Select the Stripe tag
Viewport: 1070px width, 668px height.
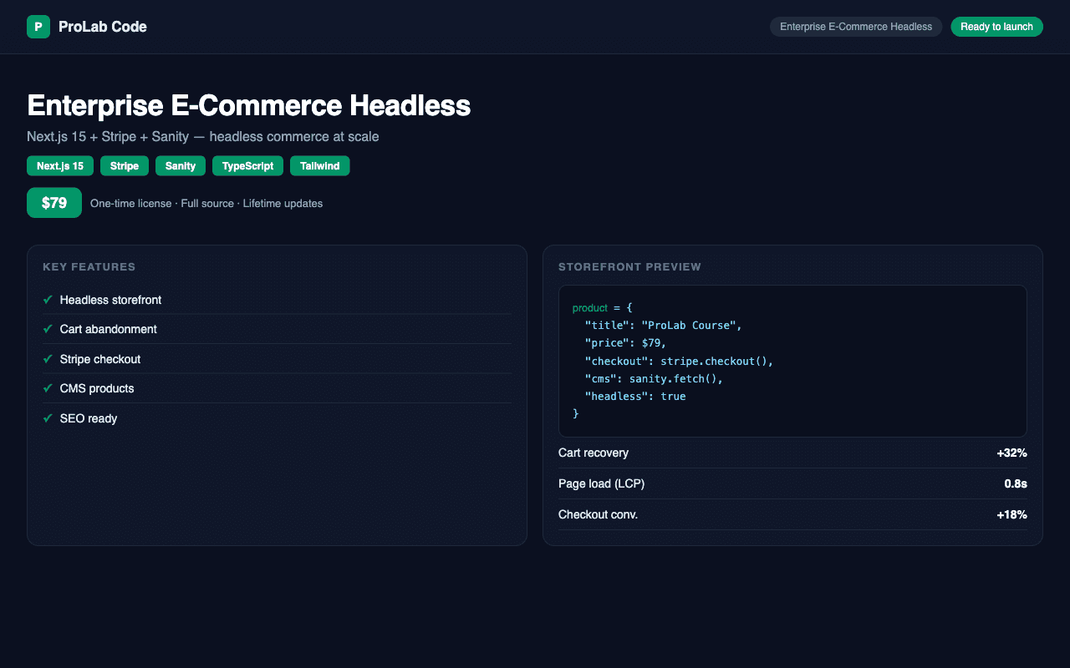pyautogui.click(x=125, y=166)
